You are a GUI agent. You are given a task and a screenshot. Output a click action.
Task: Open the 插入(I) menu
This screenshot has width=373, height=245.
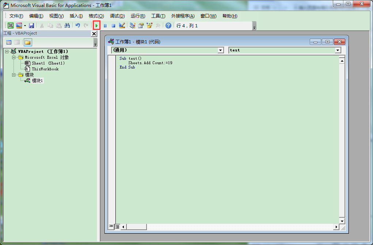76,16
